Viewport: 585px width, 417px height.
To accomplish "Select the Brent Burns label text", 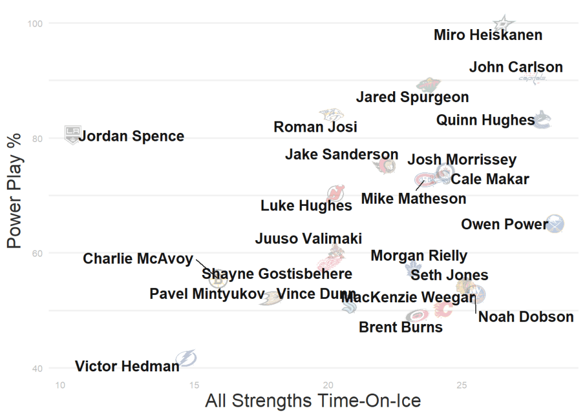I will point(400,327).
